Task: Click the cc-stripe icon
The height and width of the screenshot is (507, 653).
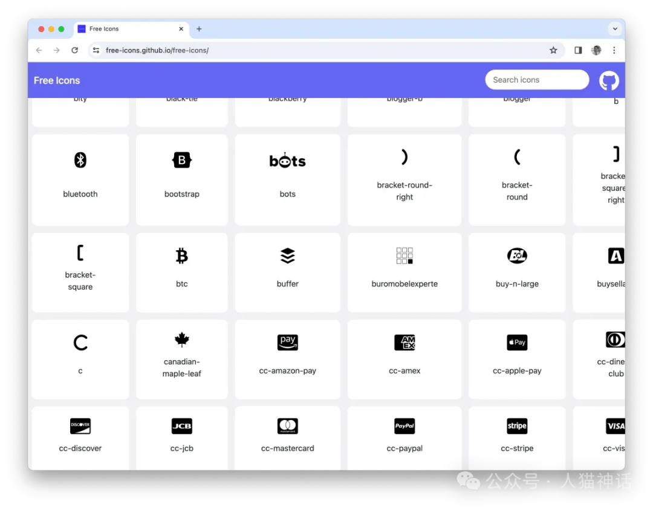Action: (517, 426)
